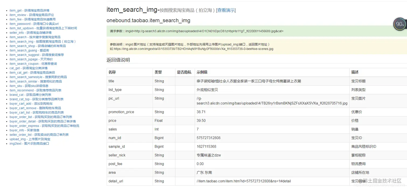Click the 查看演示 demo link
This screenshot has width=407, height=189.
point(226,10)
